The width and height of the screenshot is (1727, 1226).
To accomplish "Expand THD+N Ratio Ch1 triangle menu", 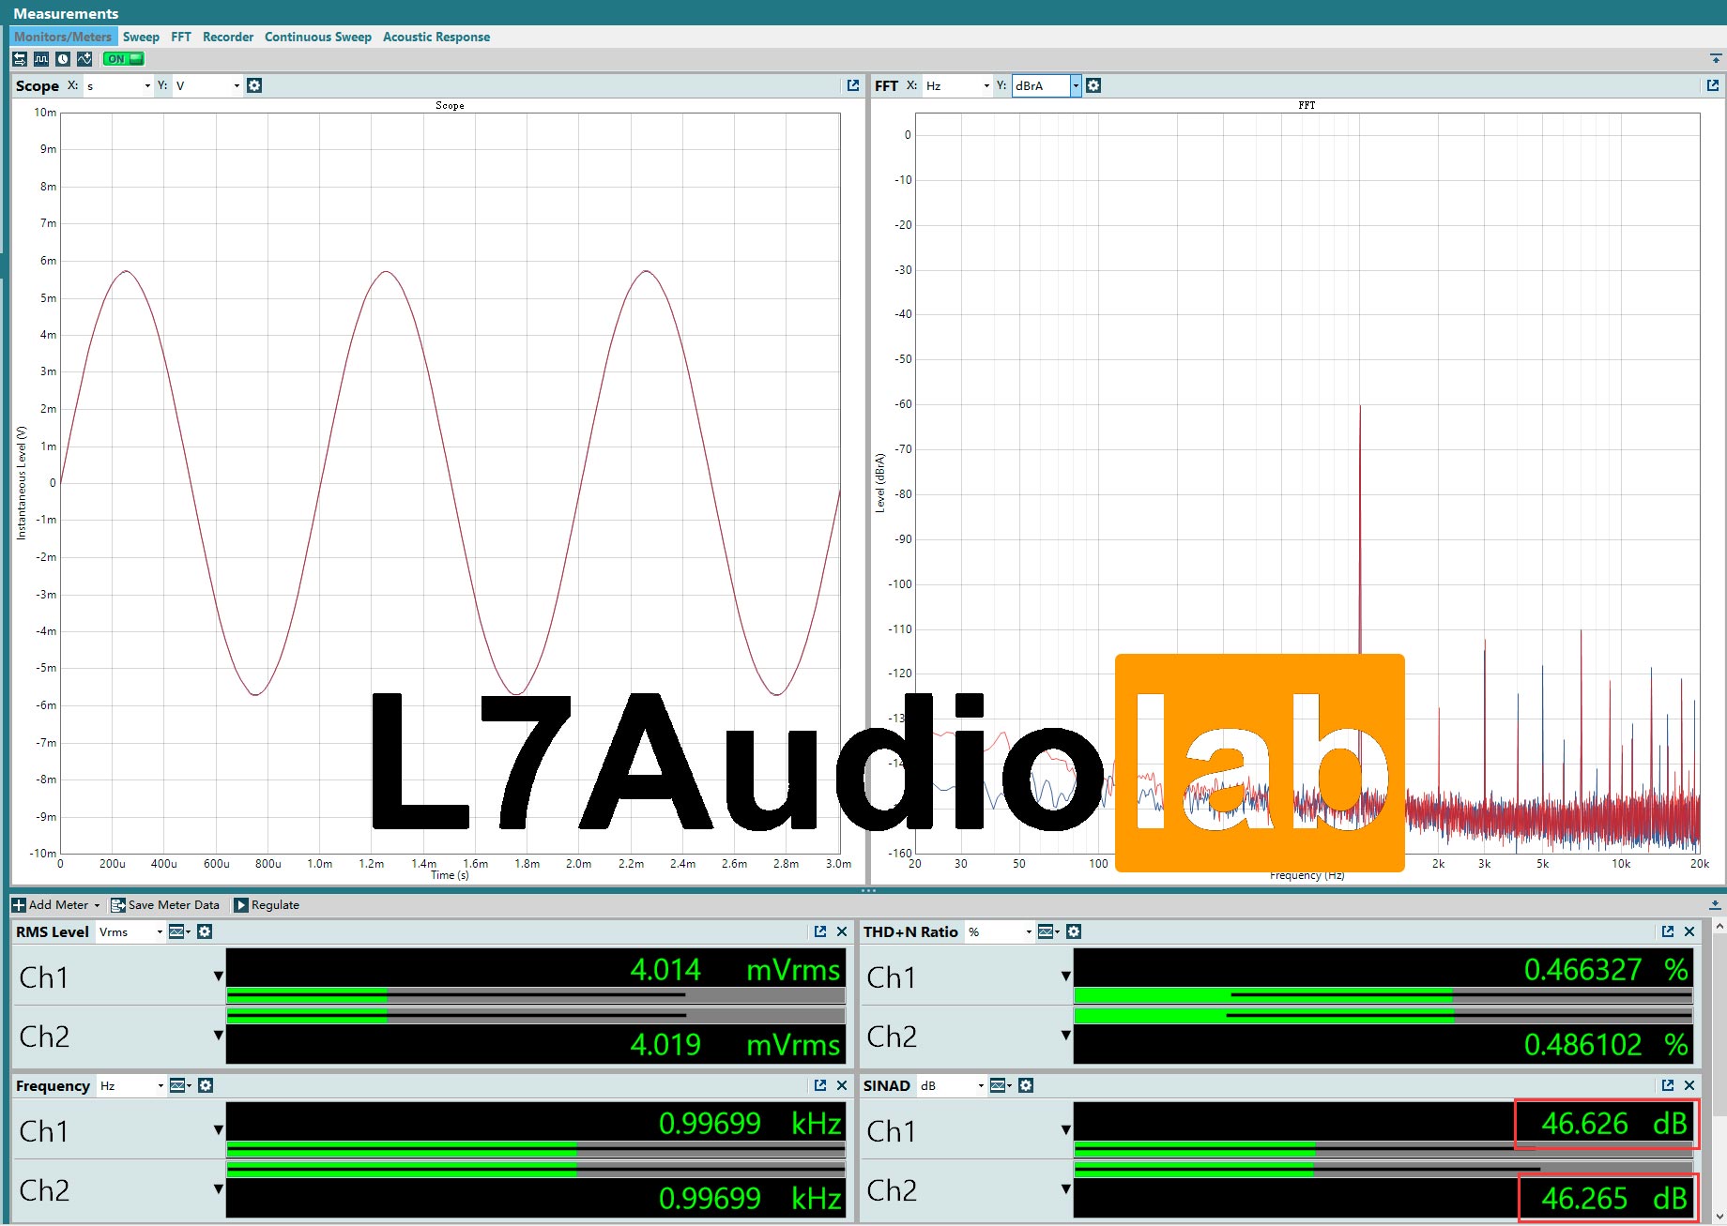I will click(x=1065, y=976).
